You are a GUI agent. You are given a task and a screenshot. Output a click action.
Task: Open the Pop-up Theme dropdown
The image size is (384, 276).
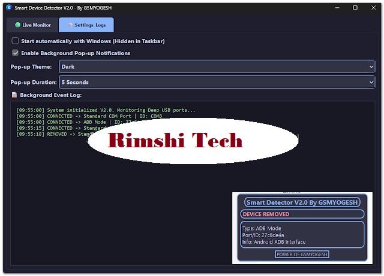coord(217,66)
